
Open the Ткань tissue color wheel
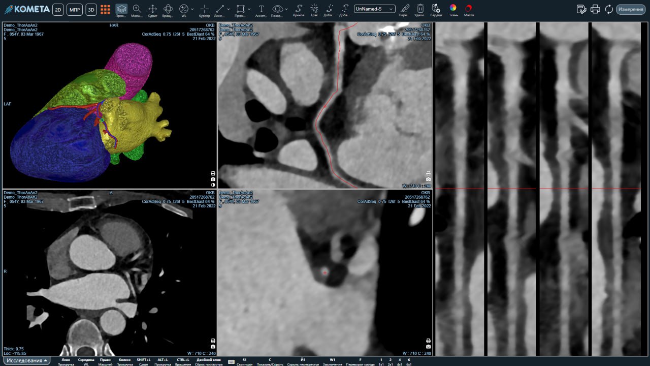[x=453, y=8]
